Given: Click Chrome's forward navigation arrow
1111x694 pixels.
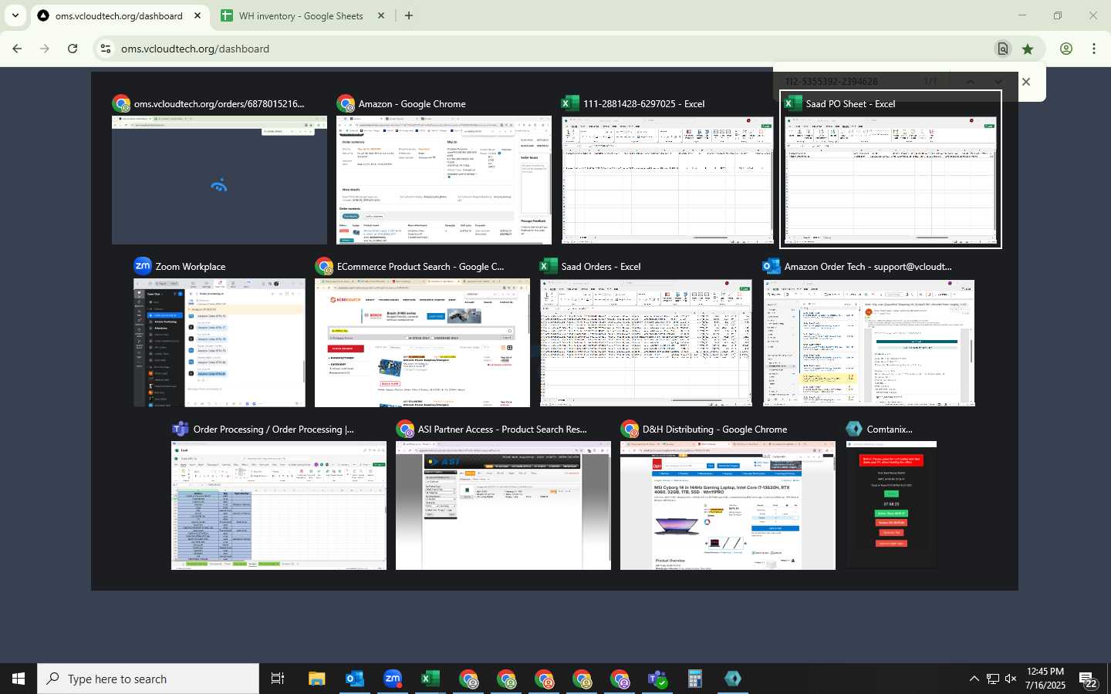Looking at the screenshot, I should point(45,49).
